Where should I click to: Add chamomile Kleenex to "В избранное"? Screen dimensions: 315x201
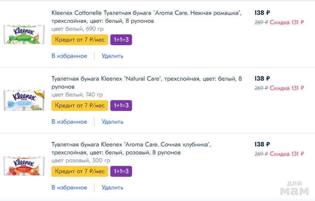[x=69, y=56]
